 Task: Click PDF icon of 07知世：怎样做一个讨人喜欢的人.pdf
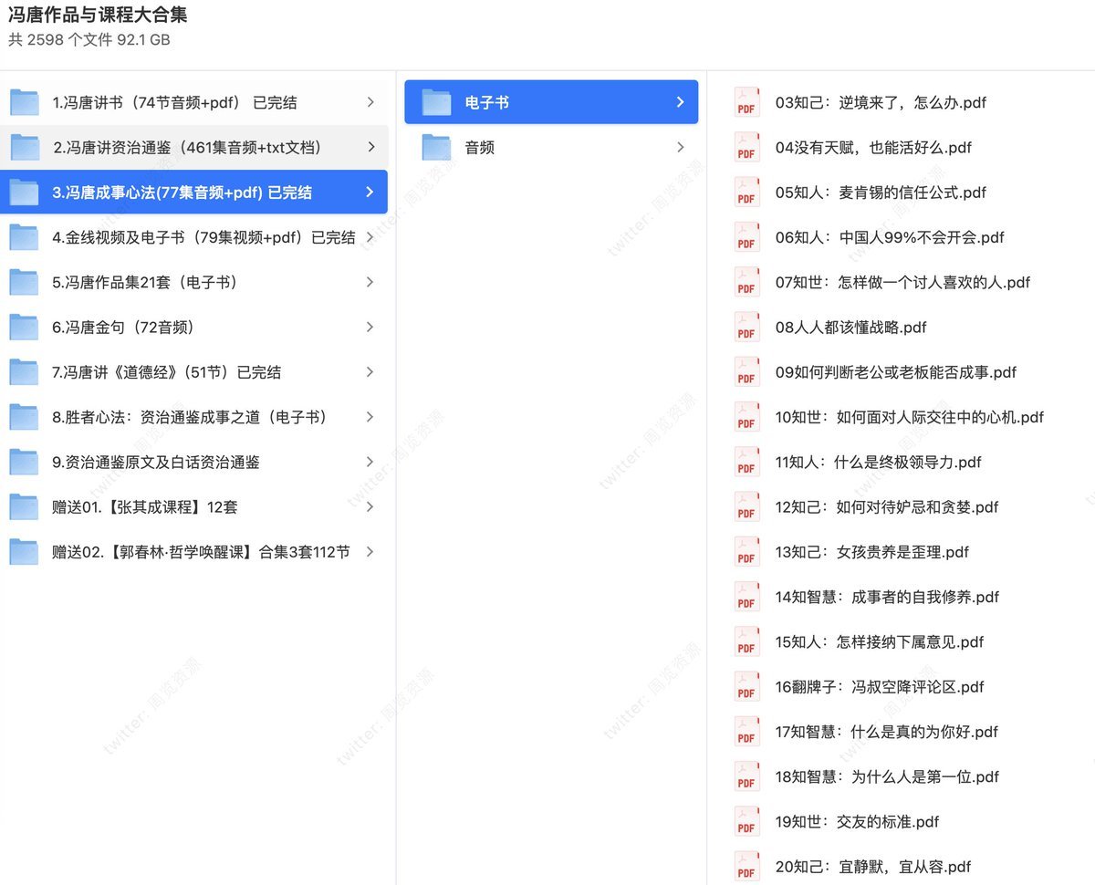pyautogui.click(x=747, y=282)
